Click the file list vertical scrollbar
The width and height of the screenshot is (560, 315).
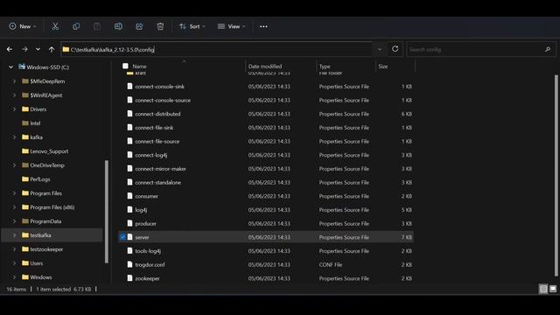(x=556, y=175)
